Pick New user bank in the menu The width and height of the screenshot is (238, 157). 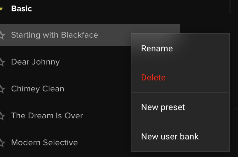[x=170, y=137]
